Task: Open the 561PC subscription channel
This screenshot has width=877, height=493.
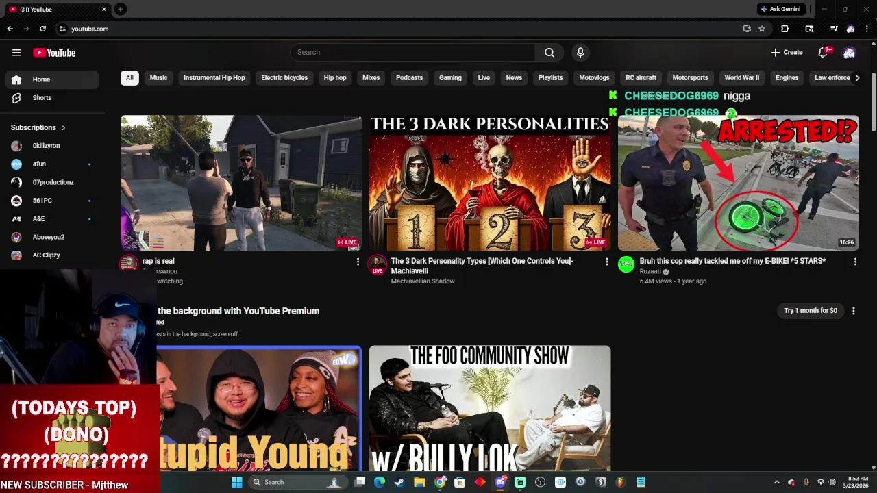Action: [x=52, y=201]
